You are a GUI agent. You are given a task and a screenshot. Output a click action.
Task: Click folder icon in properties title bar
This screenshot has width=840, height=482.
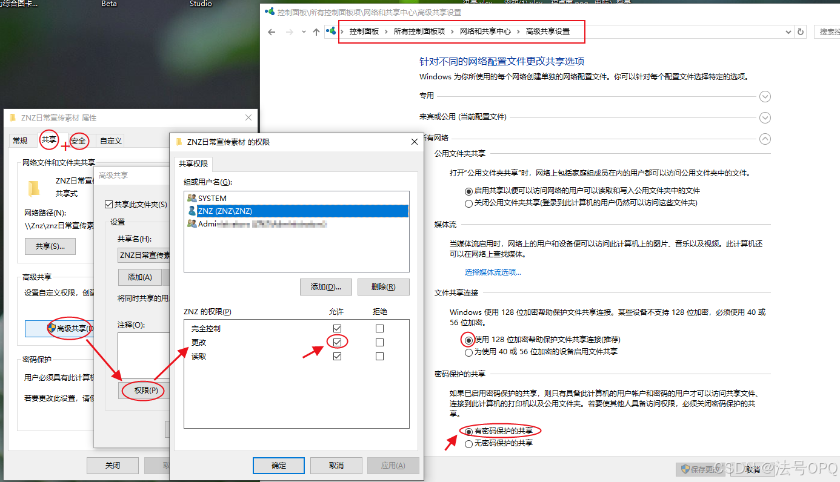click(13, 117)
